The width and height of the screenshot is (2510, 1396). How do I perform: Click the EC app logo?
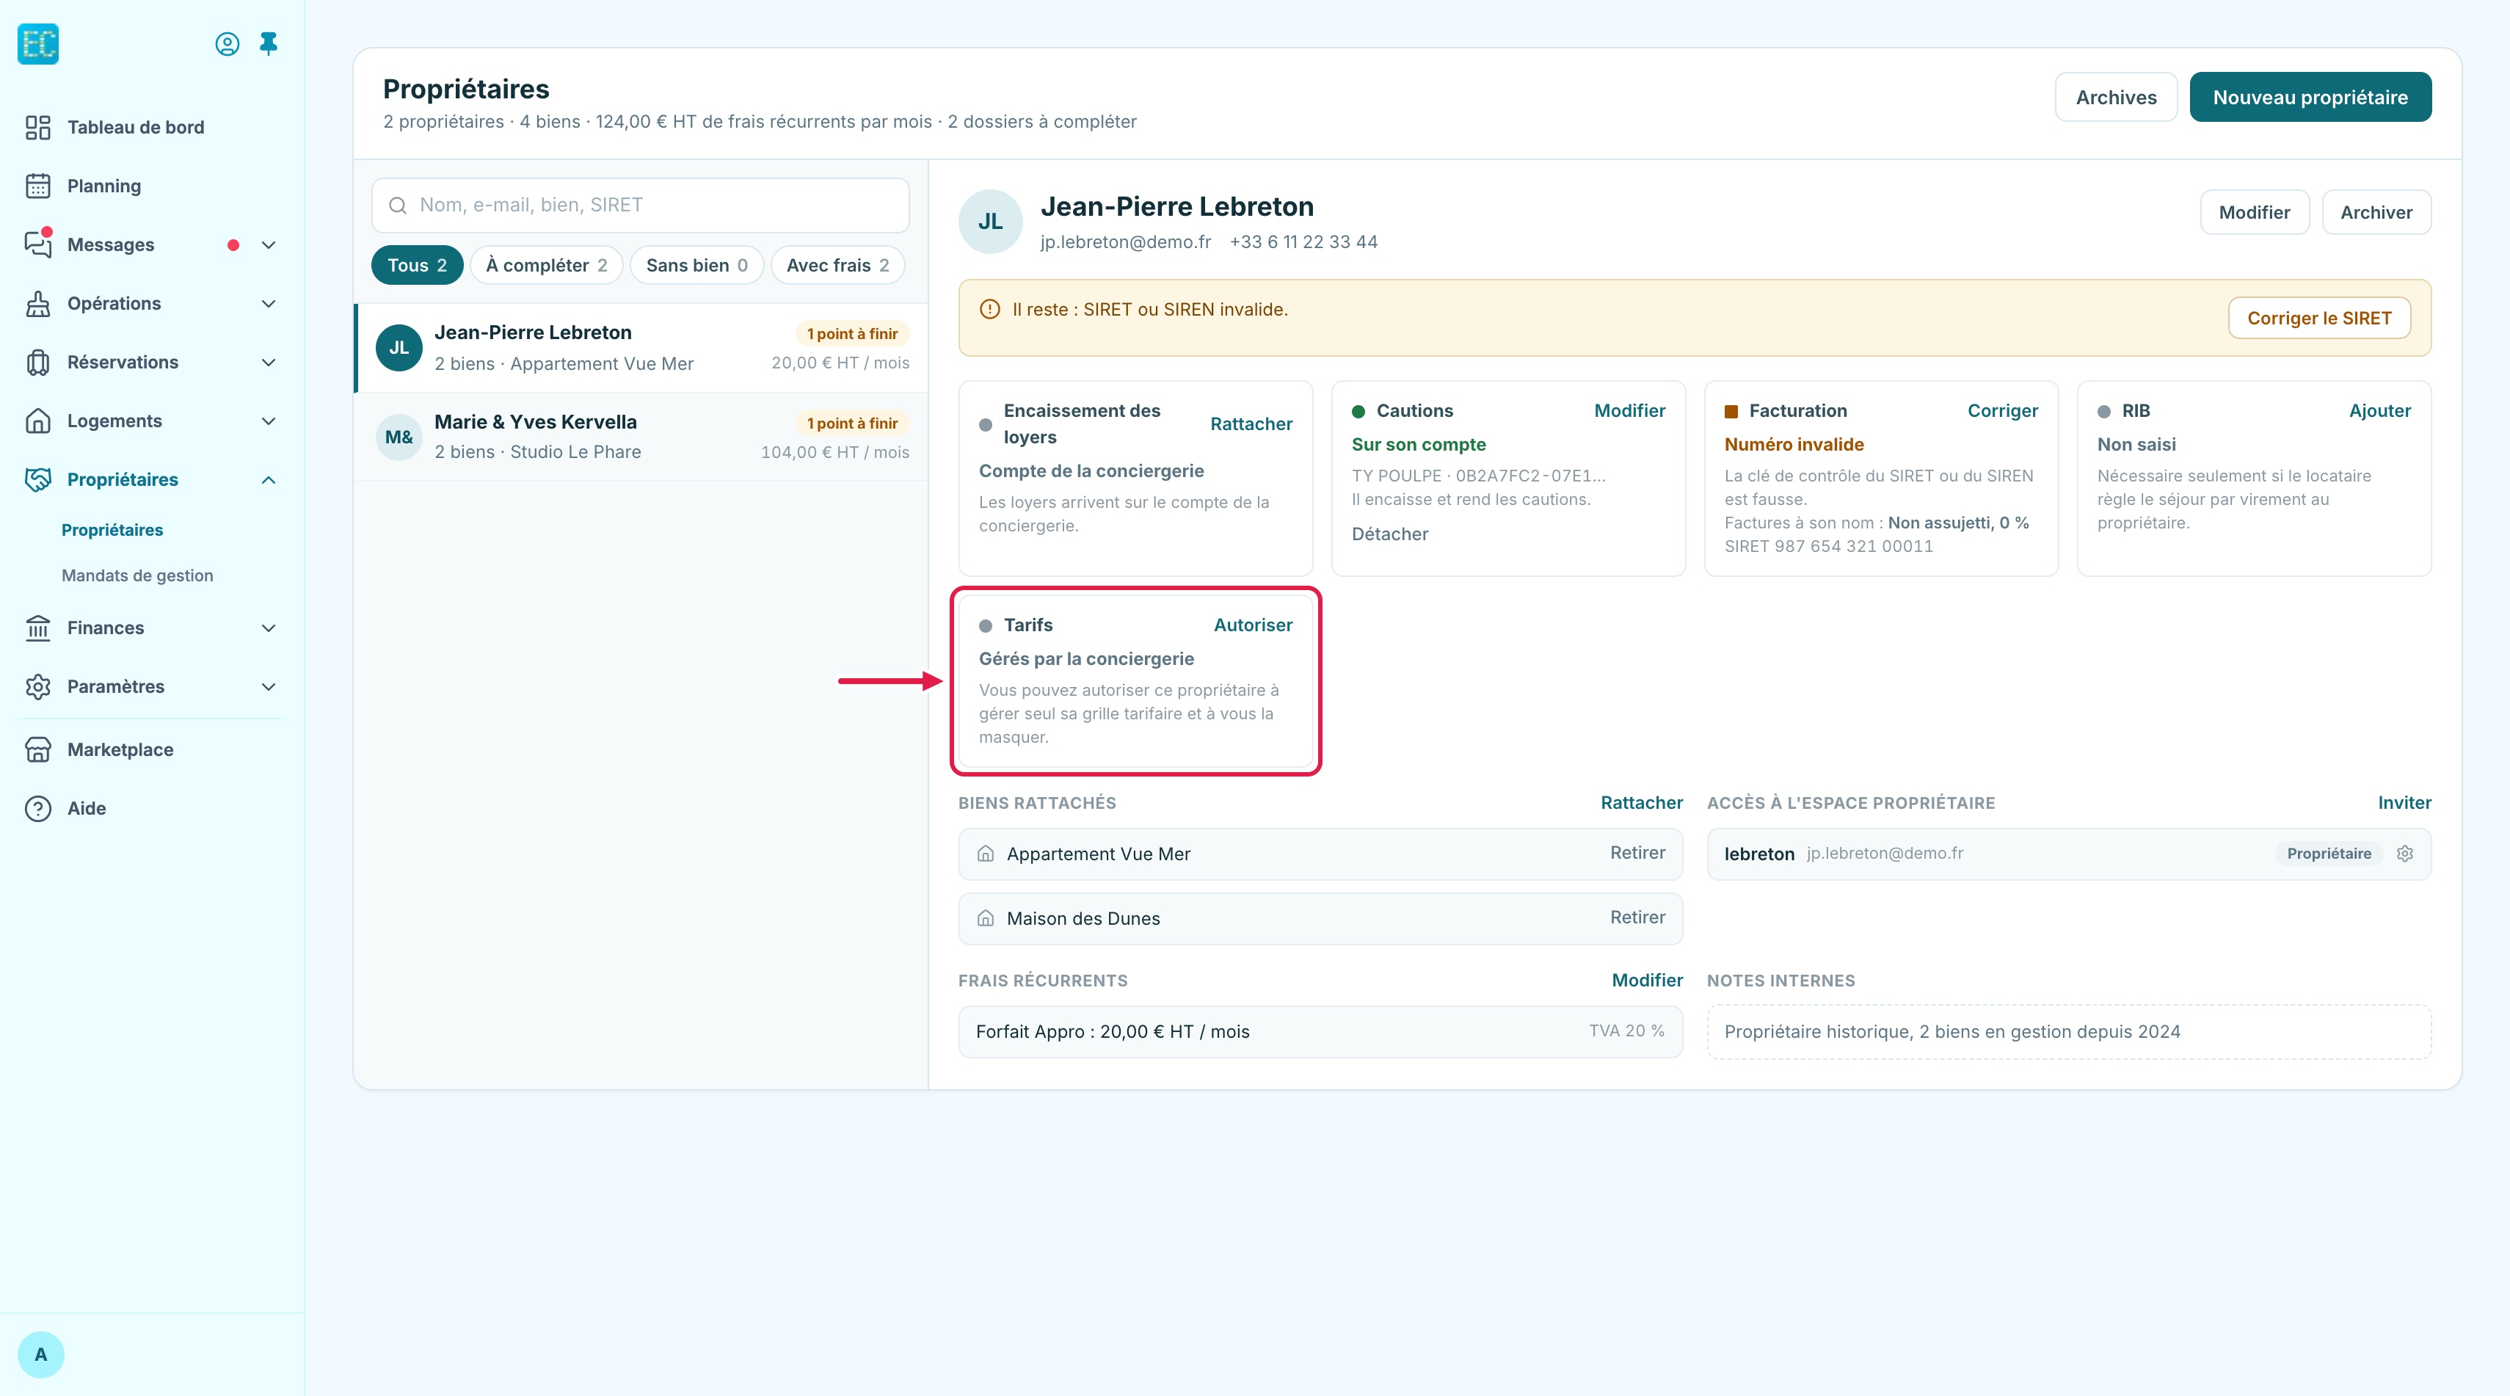pos(38,44)
